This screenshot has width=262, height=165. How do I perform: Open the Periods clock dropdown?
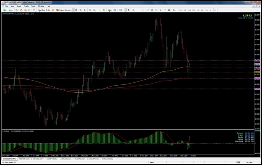click(x=116, y=10)
